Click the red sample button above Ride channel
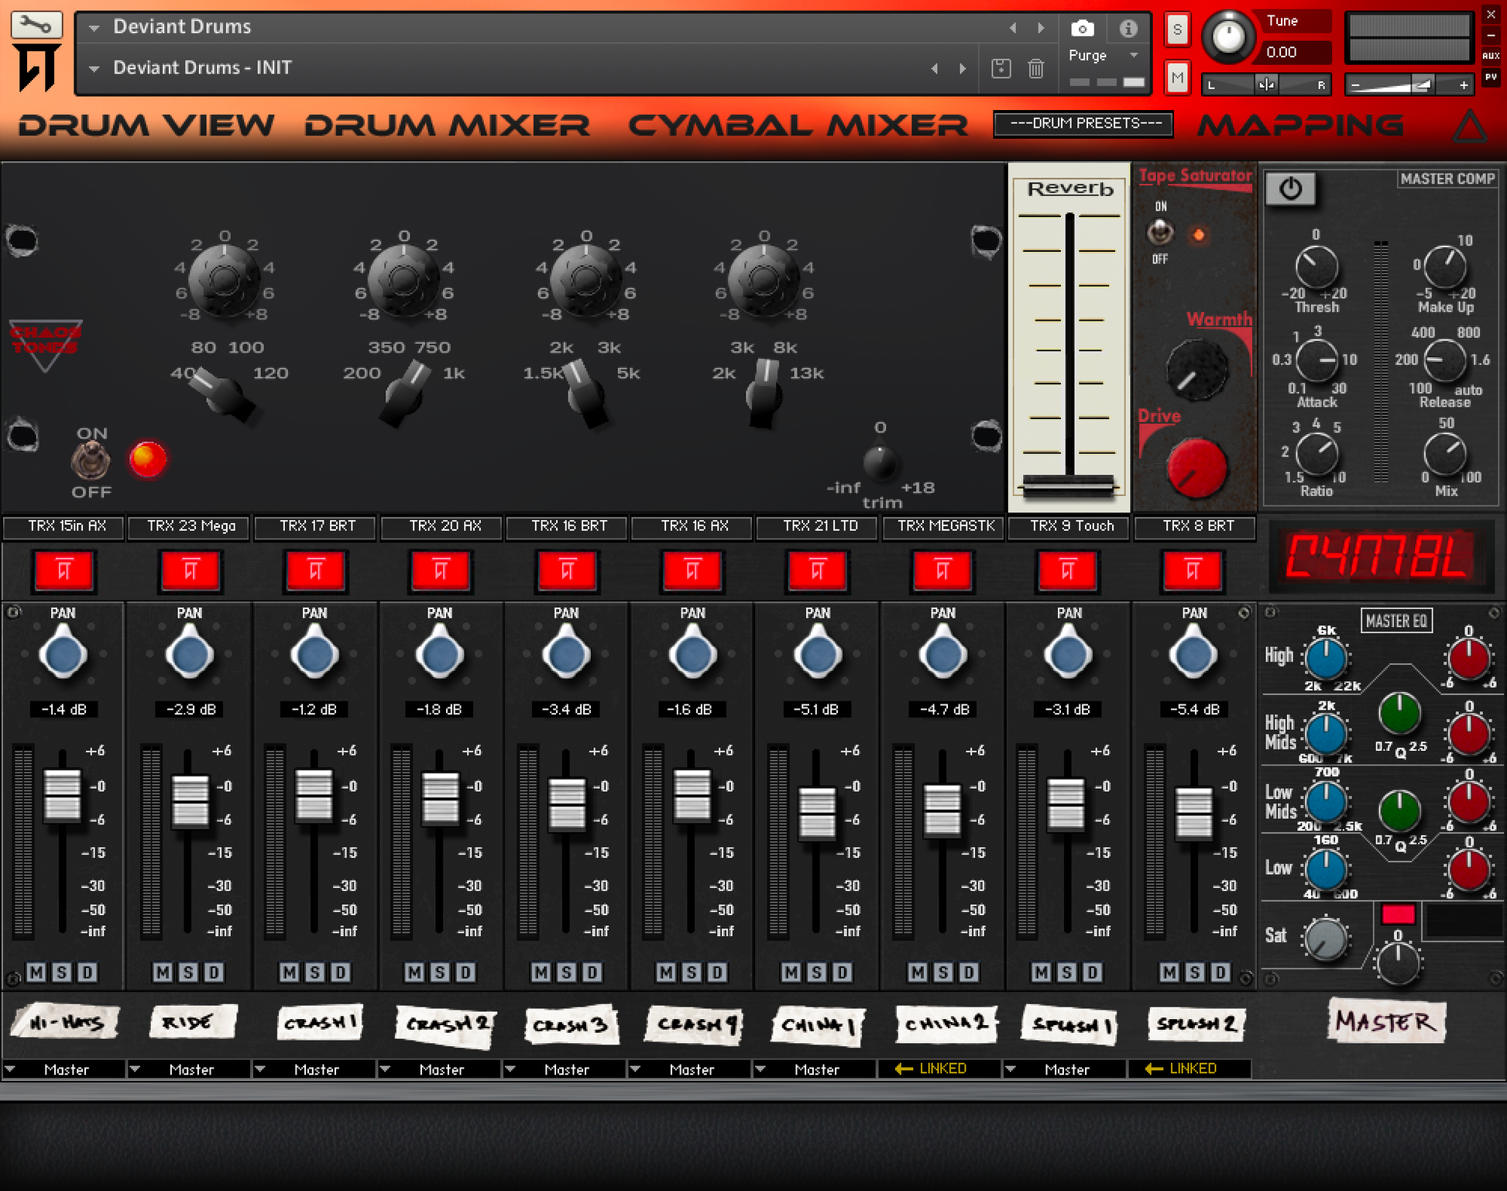 pyautogui.click(x=190, y=570)
